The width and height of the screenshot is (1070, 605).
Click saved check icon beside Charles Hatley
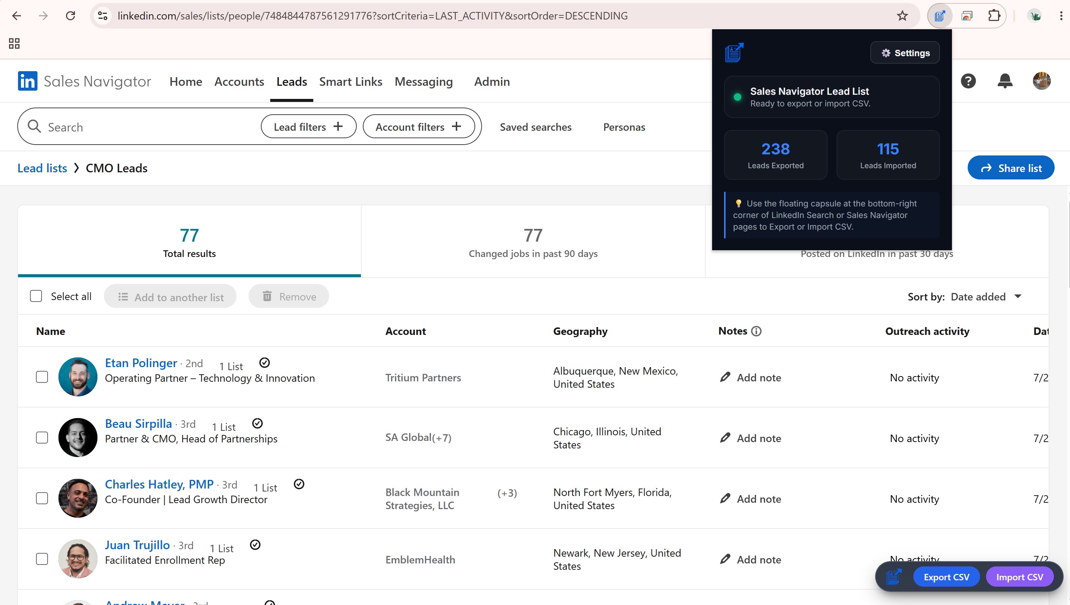coord(299,484)
